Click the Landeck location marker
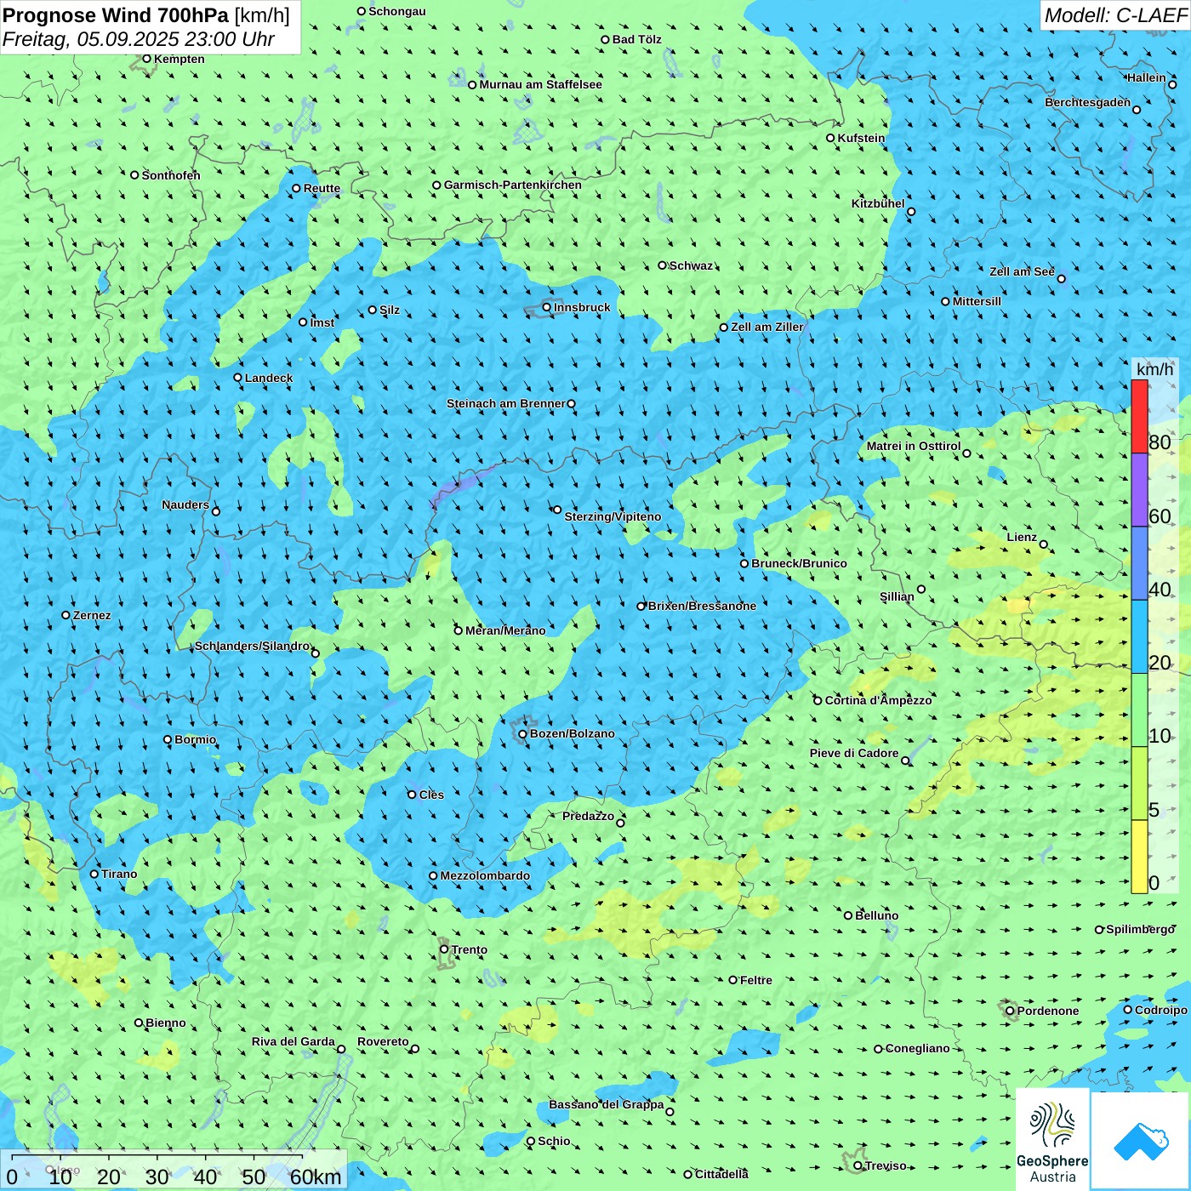This screenshot has height=1191, width=1191. [238, 378]
